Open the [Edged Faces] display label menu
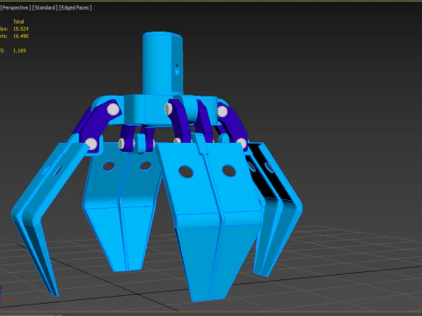Screen dimensions: 422x316 click(76, 8)
